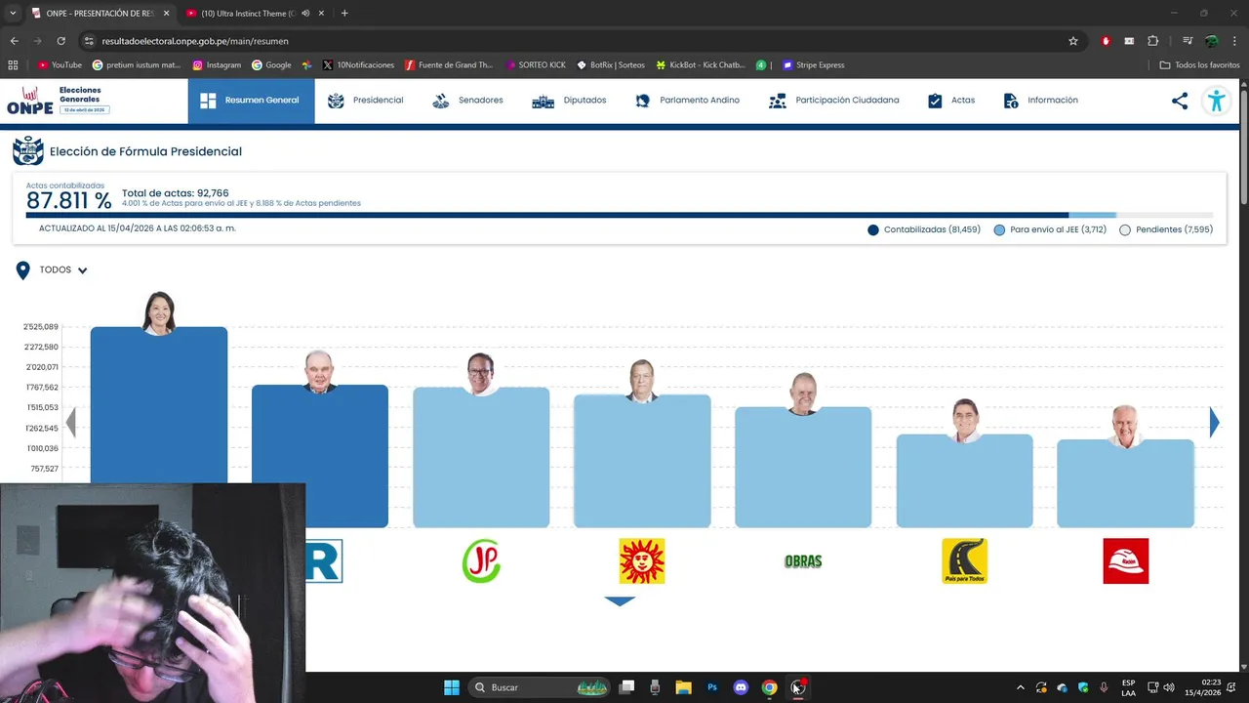Expand details with the down triangle
Viewport: 1249px width, 703px height.
click(x=620, y=601)
